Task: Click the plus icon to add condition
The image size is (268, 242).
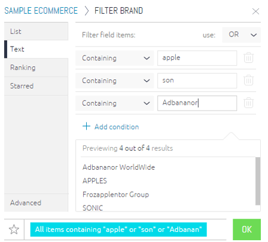Action: click(86, 126)
